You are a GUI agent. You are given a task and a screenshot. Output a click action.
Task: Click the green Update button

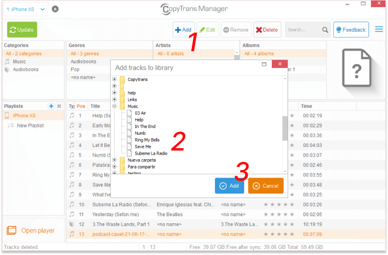pos(22,30)
